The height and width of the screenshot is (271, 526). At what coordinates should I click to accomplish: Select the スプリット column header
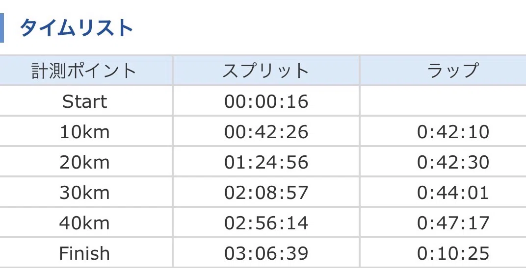[265, 71]
